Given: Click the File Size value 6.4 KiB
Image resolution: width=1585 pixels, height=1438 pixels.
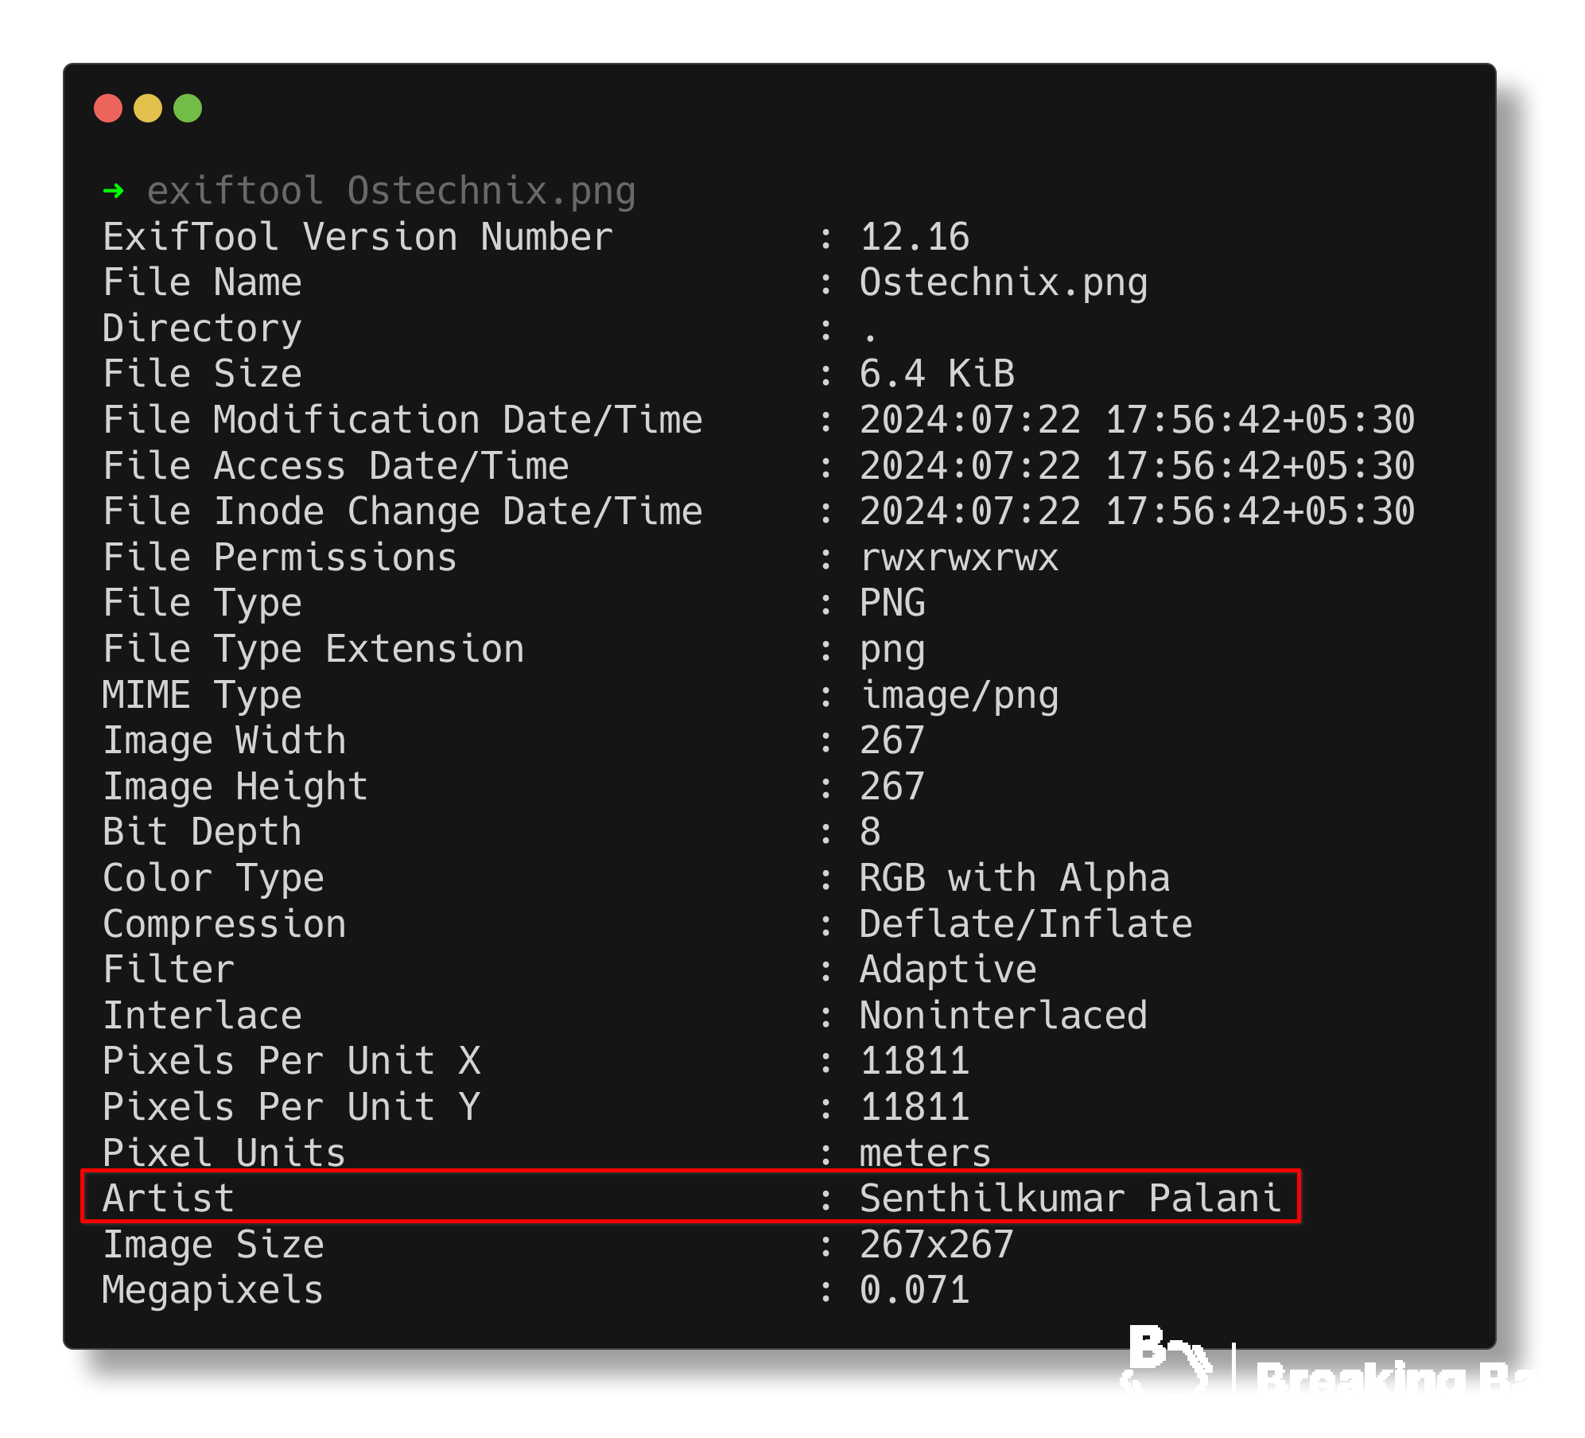Looking at the screenshot, I should coord(937,374).
